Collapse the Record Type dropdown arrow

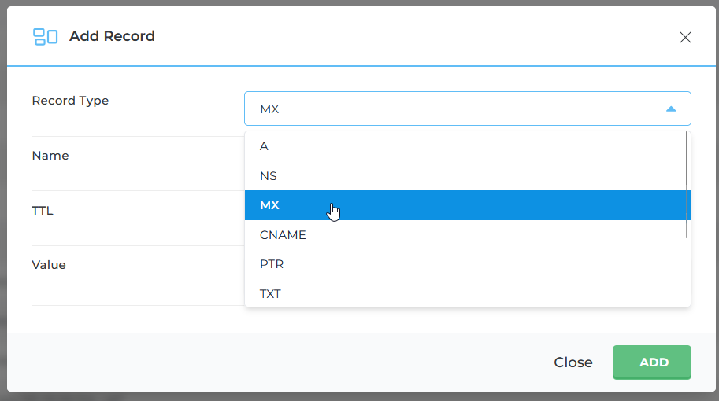click(671, 109)
